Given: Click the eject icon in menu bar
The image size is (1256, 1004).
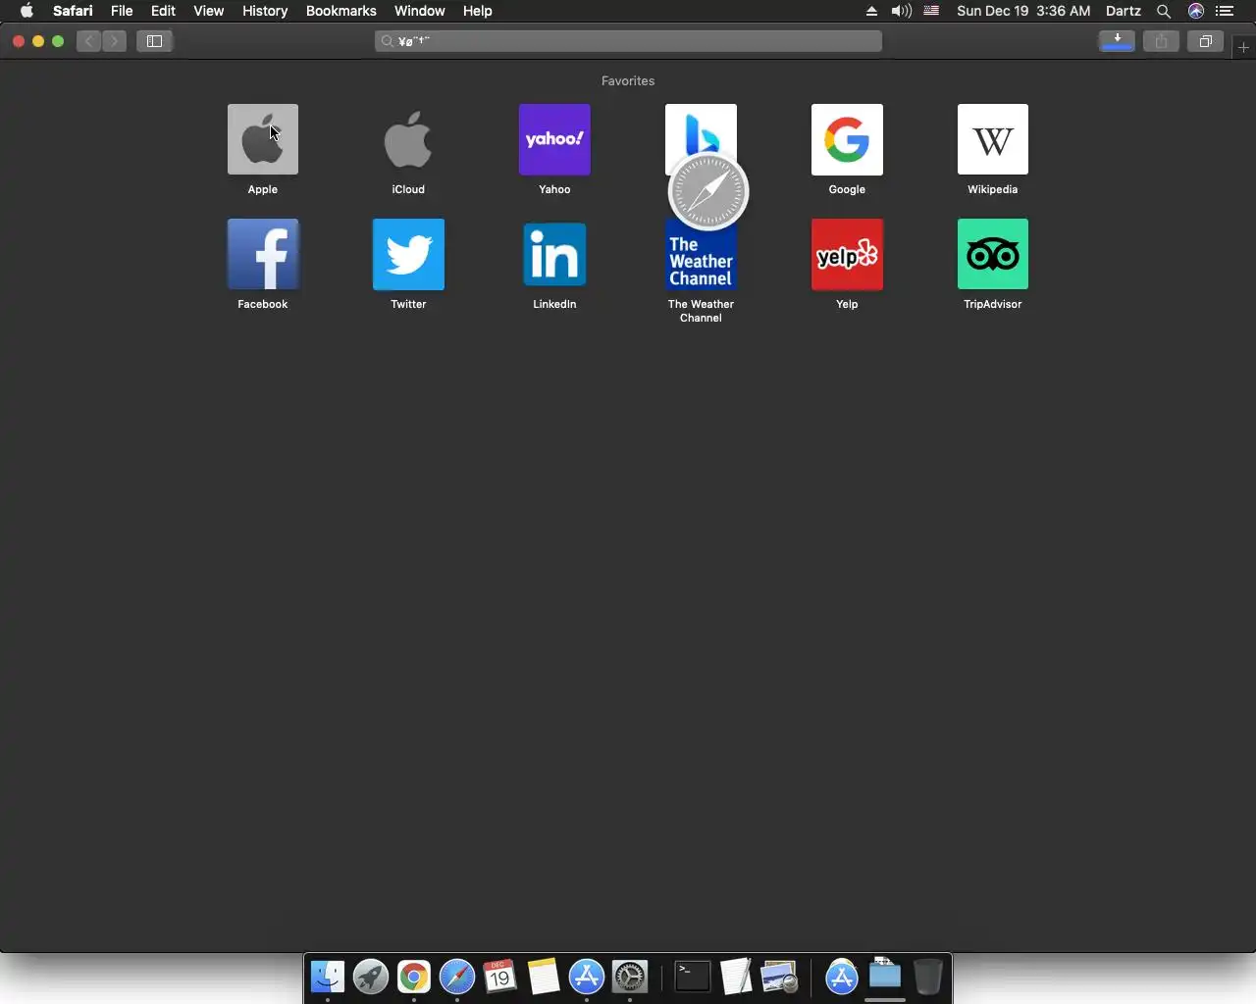Looking at the screenshot, I should 871,11.
